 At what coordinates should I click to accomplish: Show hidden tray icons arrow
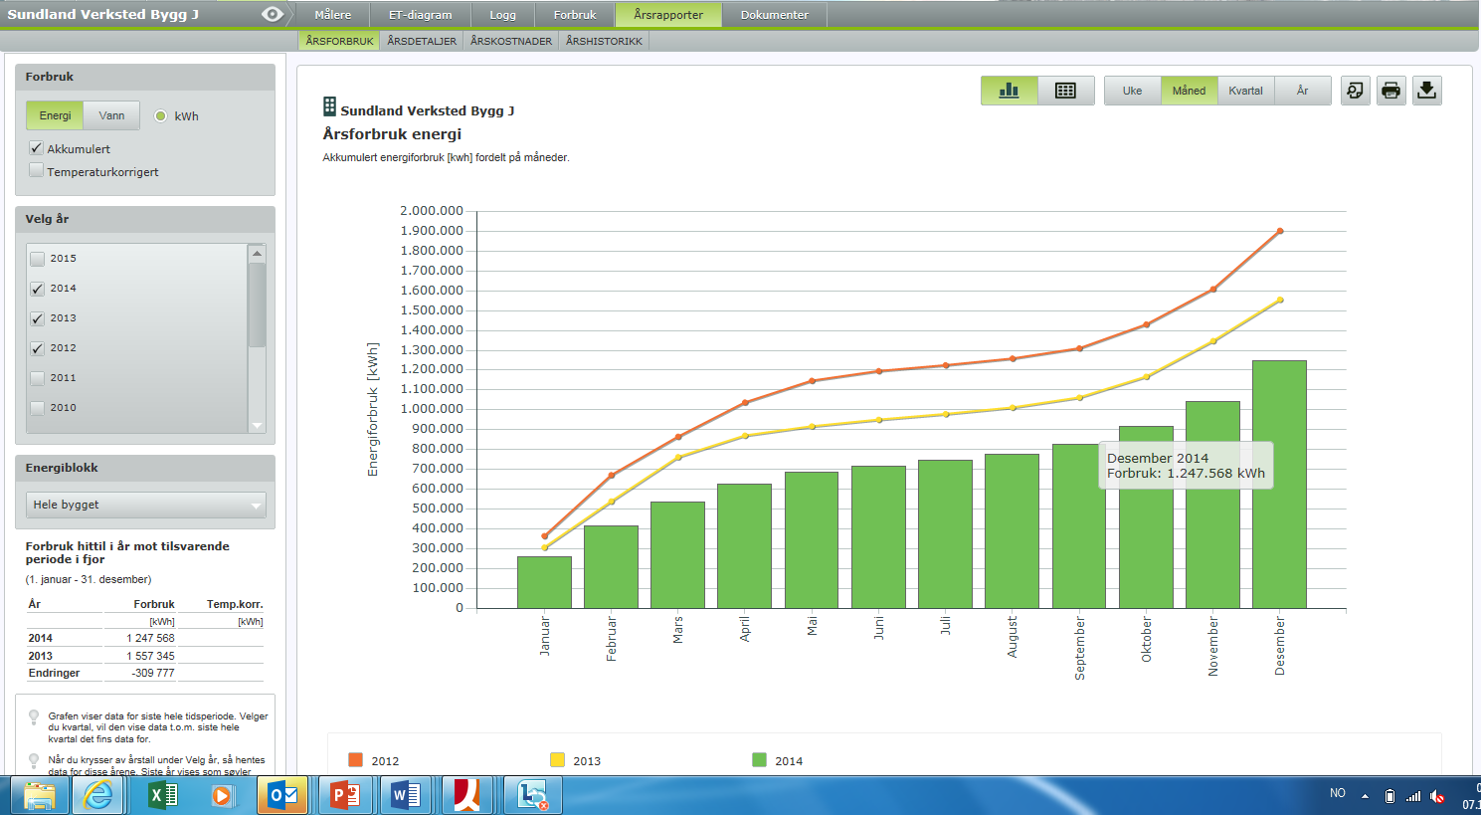(1365, 796)
